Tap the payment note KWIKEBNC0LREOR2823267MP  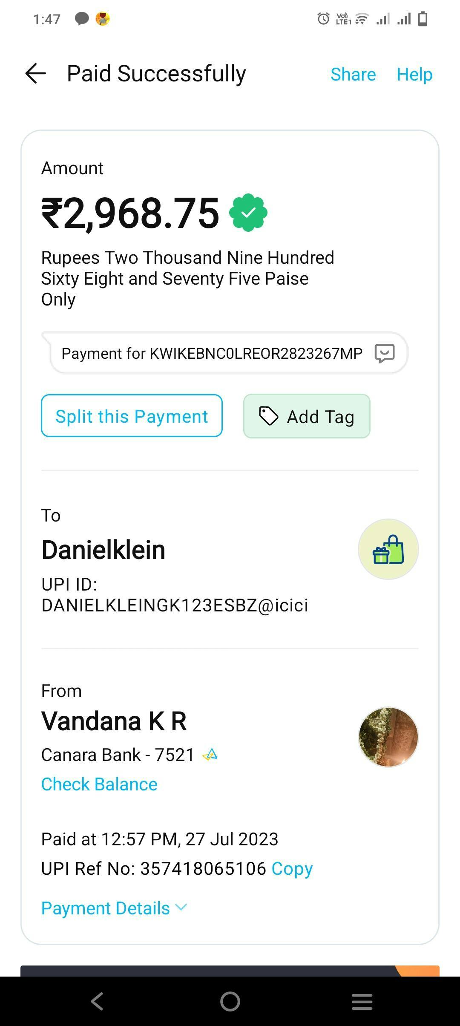coord(212,353)
